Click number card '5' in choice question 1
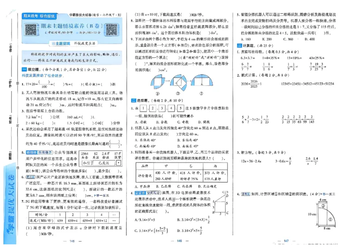The width and height of the screenshot is (354, 250). click(x=181, y=108)
